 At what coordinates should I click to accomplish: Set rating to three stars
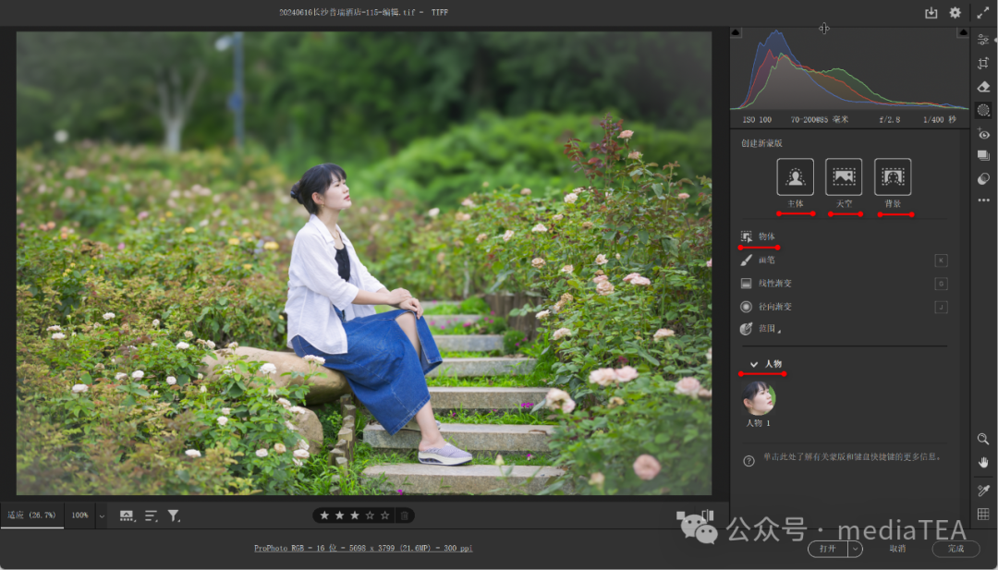(355, 515)
